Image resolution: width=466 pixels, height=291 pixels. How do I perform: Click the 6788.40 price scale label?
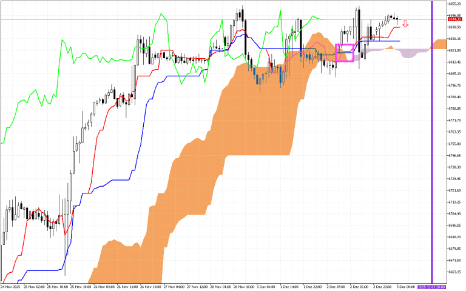[454, 97]
